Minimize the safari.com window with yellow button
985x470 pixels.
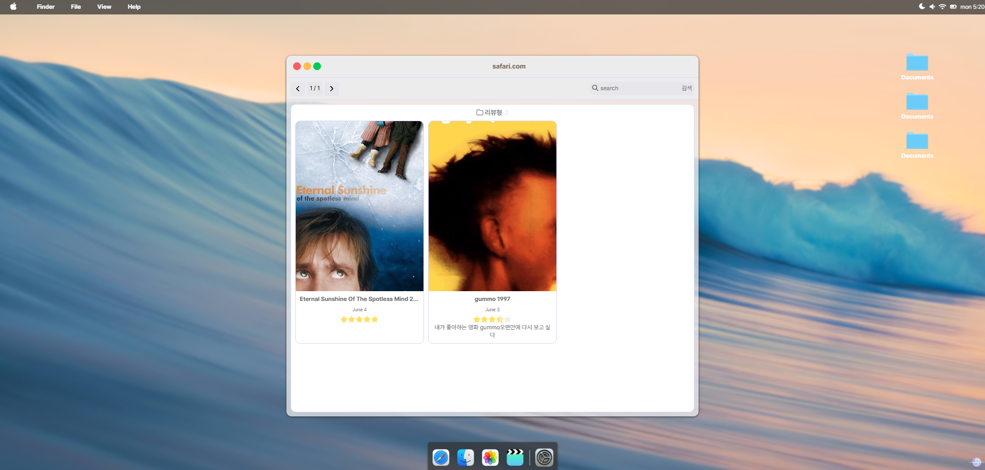tap(307, 66)
